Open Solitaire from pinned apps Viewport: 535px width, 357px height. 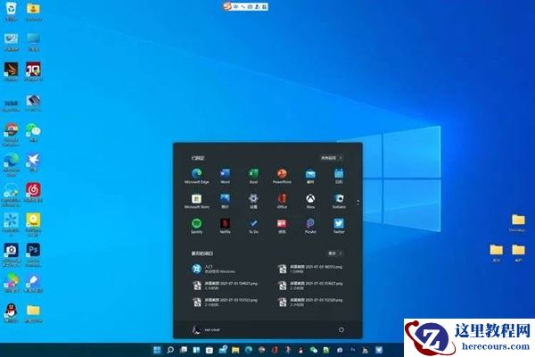(x=339, y=201)
